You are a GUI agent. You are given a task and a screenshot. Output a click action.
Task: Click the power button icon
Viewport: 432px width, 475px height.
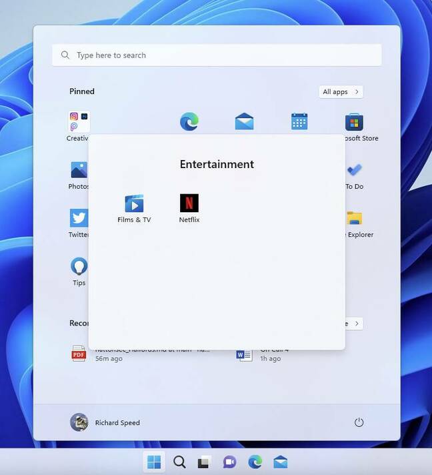pyautogui.click(x=359, y=422)
